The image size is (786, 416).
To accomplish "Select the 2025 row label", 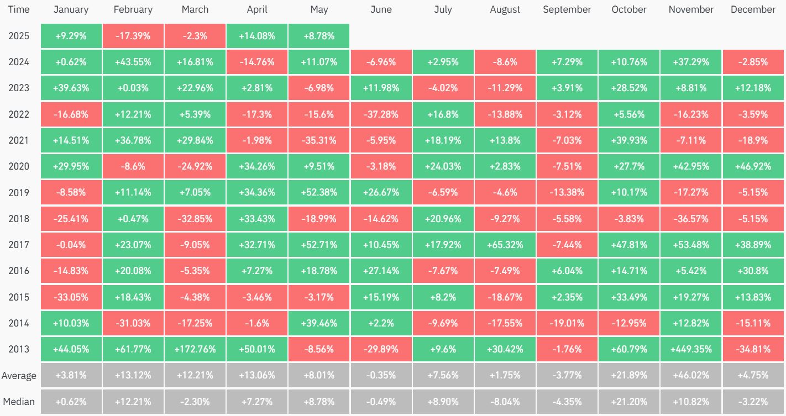I will tap(19, 36).
